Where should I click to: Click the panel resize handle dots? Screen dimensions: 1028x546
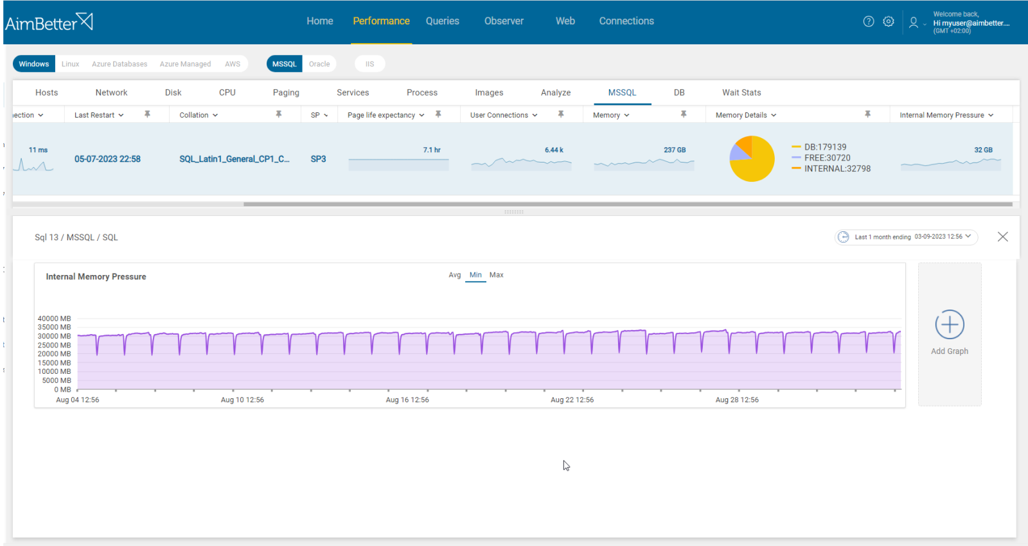[x=514, y=211]
